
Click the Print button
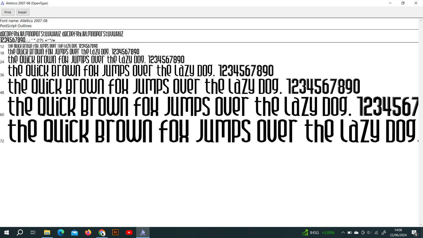click(8, 12)
